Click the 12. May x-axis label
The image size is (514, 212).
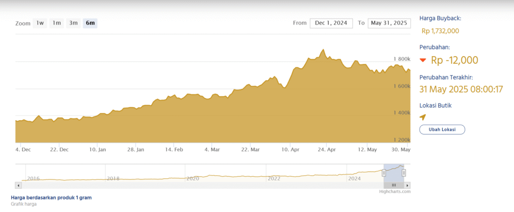click(x=367, y=150)
